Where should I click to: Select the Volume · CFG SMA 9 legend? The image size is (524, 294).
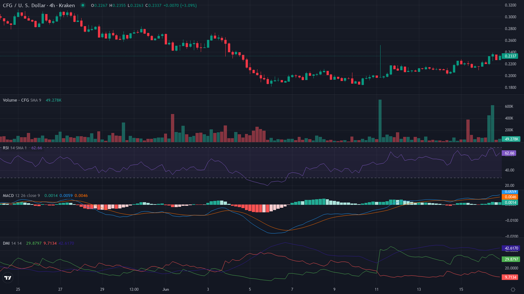[23, 100]
